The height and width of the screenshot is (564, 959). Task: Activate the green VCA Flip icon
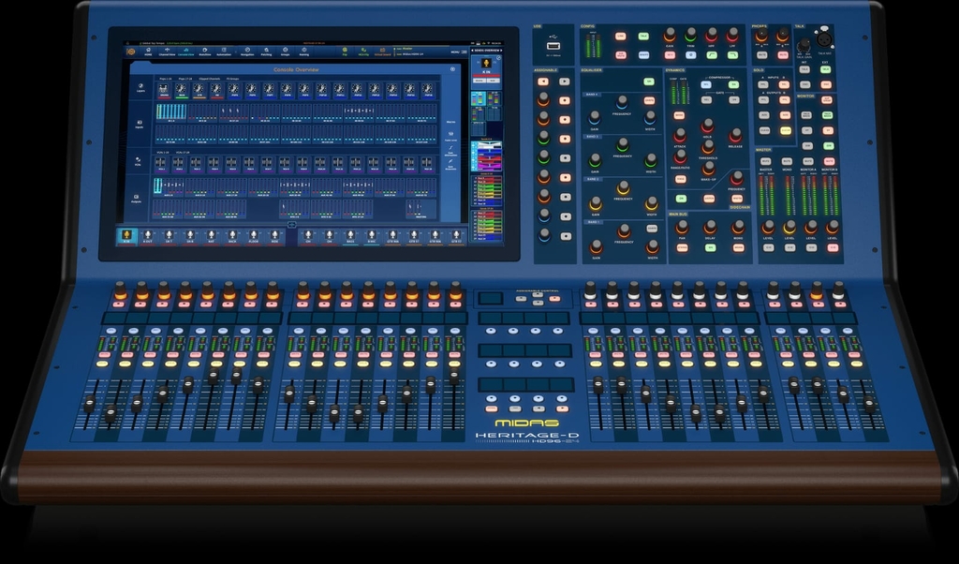pos(363,52)
